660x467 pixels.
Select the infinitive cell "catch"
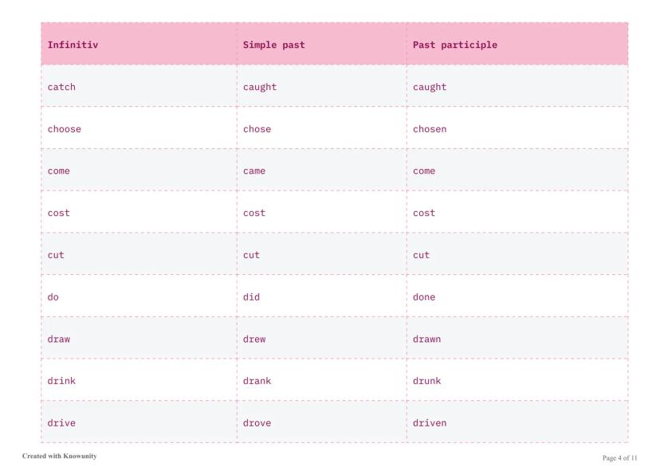coord(61,87)
